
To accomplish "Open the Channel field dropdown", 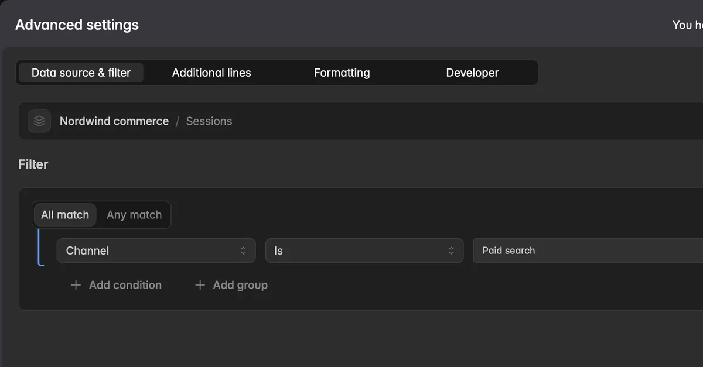I will click(156, 251).
